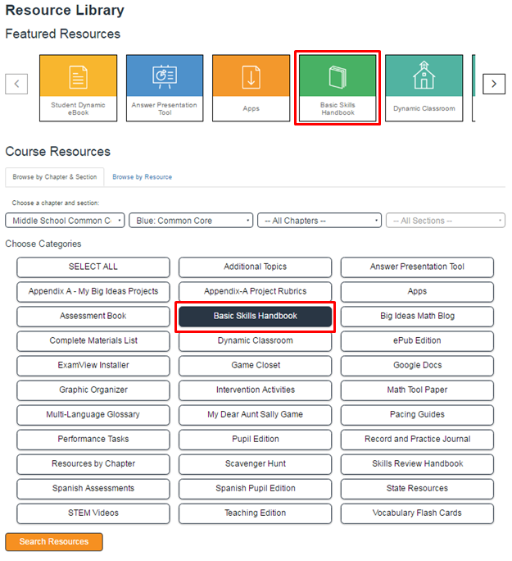Screen dimensions: 512x561
Task: Select the Game Closet category button
Action: point(255,365)
